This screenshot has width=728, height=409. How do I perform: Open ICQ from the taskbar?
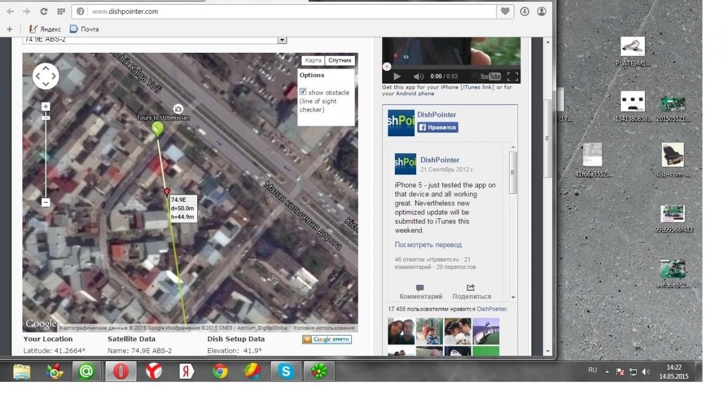318,371
